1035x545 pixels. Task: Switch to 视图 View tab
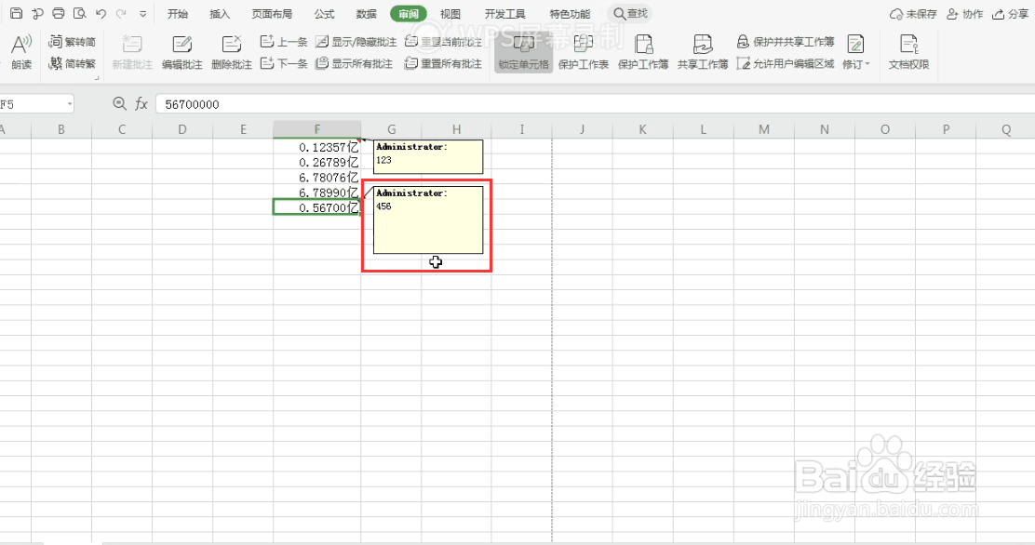tap(450, 14)
